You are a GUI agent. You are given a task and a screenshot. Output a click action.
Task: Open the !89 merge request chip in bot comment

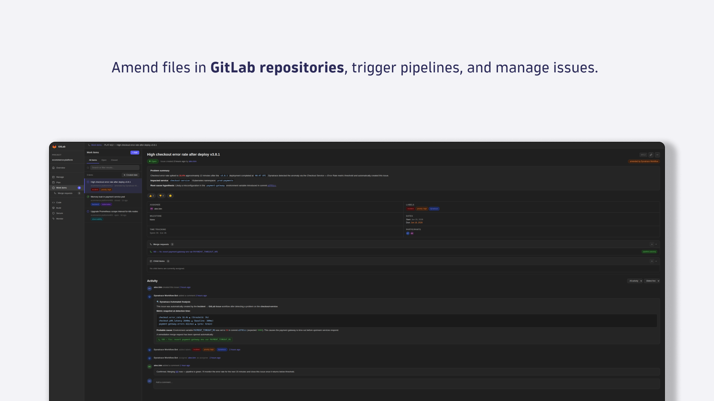[194, 339]
